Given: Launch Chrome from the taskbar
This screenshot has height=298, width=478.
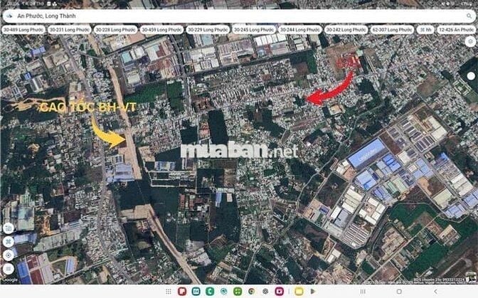Looking at the screenshot, I should [252, 292].
